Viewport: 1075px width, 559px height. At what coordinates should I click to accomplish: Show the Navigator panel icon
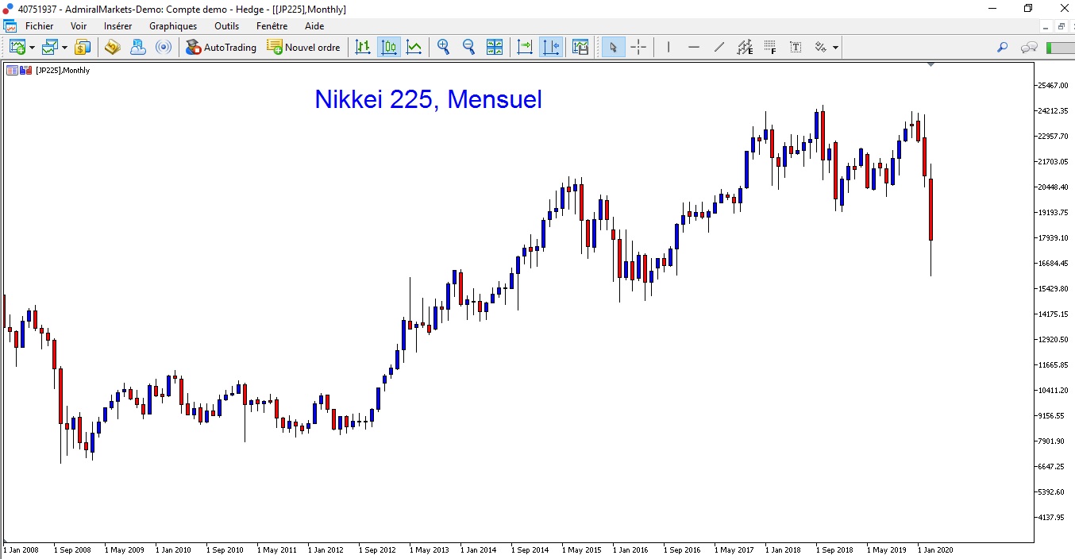137,47
